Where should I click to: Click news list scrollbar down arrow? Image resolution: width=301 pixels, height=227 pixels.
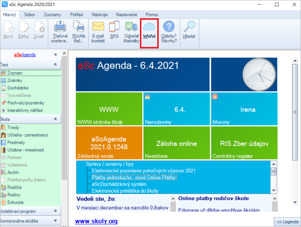click(274, 191)
